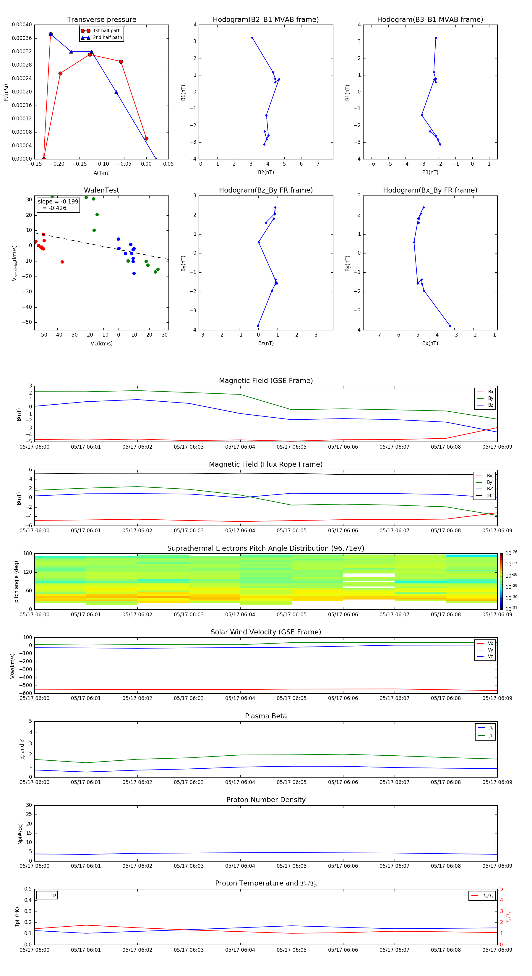The height and width of the screenshot is (976, 532).
Task: Select Bx' in Flux Rope legend
Action: click(x=485, y=476)
